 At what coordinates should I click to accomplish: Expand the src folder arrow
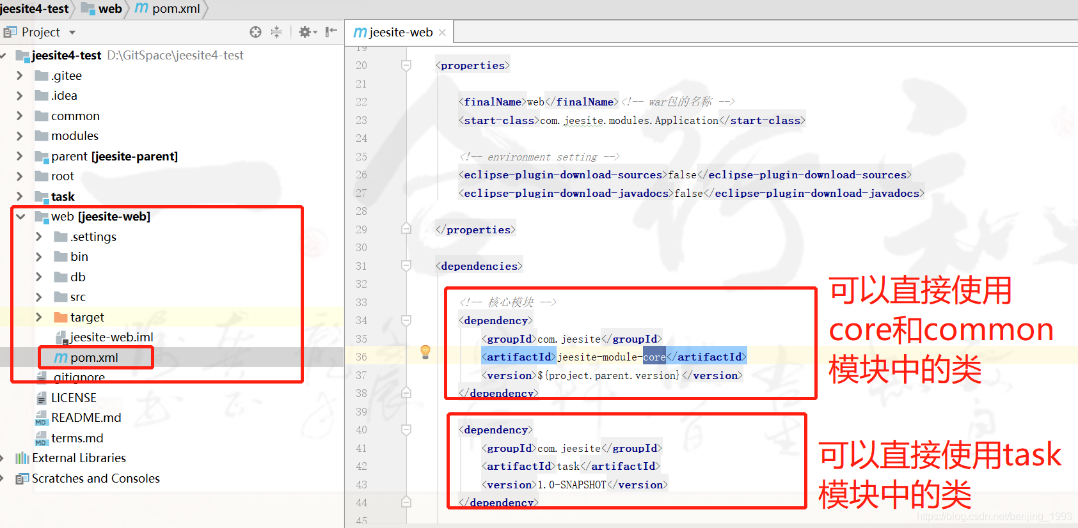pos(39,297)
